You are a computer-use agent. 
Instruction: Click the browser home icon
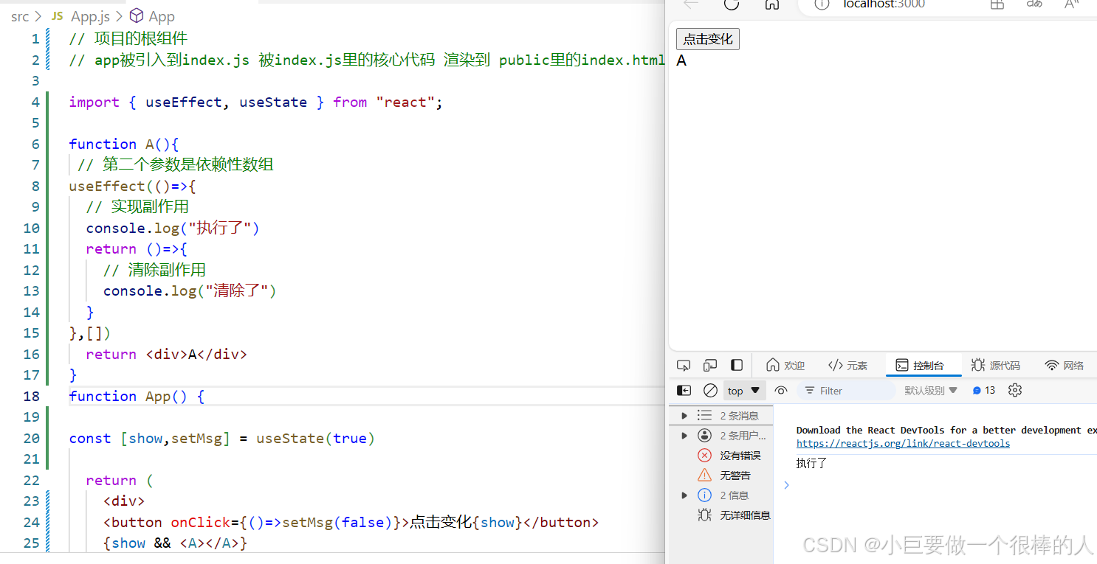pos(771,5)
